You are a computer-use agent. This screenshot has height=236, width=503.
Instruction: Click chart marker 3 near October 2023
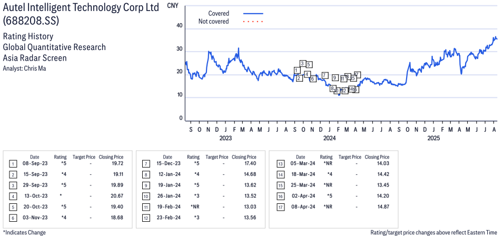(x=302, y=64)
